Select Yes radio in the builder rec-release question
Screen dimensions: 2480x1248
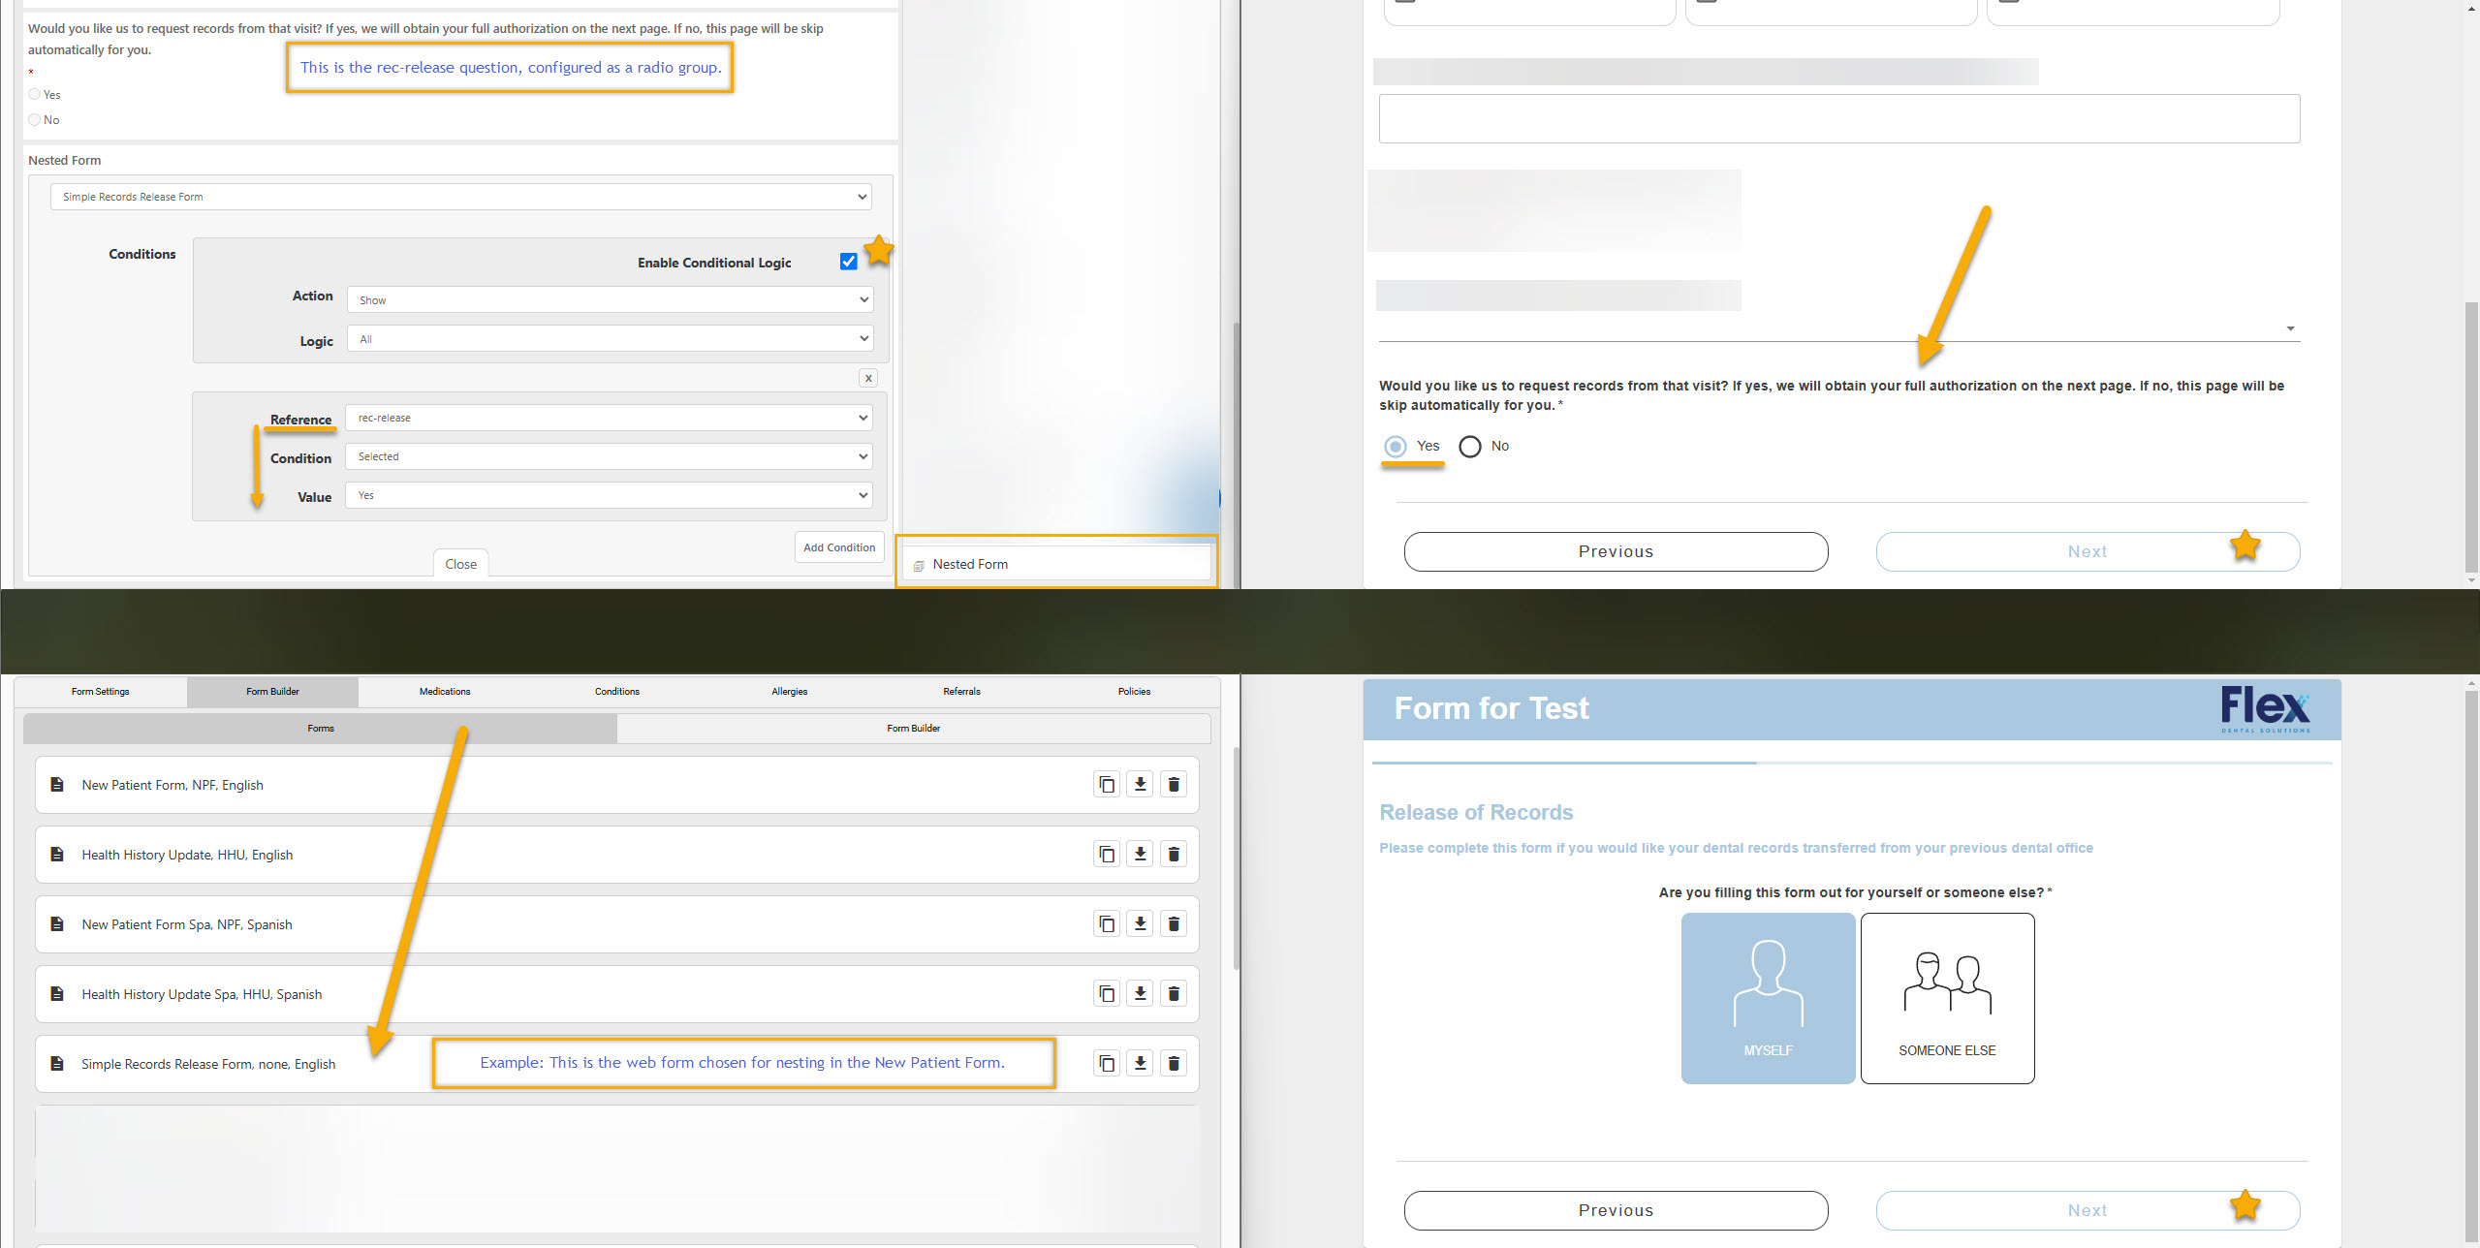tap(35, 95)
